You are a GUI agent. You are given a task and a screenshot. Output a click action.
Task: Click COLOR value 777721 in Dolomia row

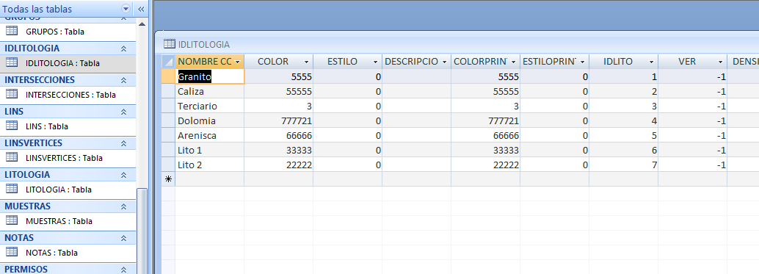279,120
